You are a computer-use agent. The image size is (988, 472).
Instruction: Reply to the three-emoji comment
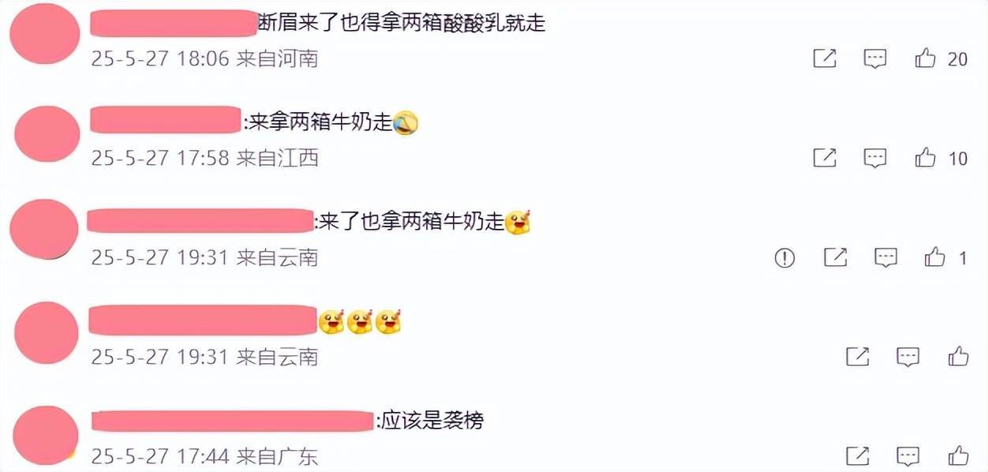[908, 357]
